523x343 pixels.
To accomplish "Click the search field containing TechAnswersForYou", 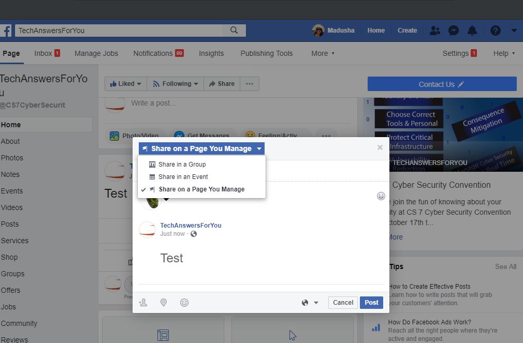I will coord(119,31).
